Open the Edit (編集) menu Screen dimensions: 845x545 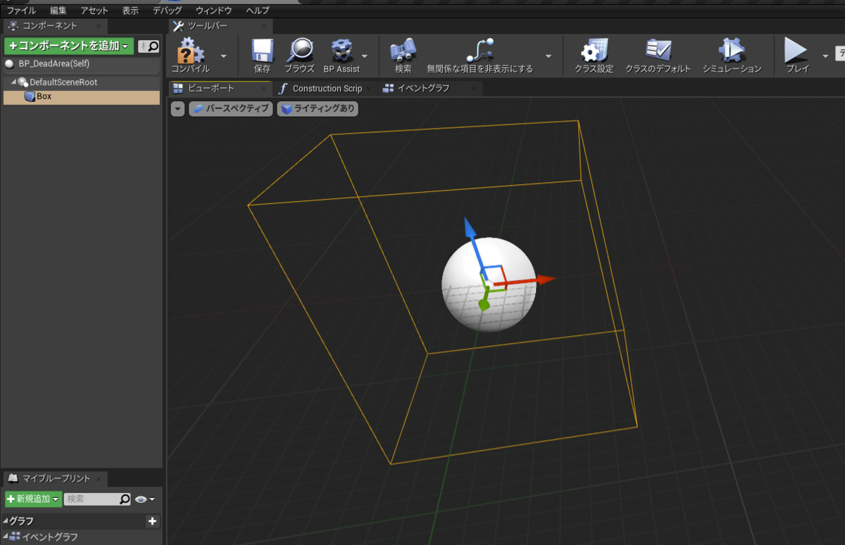click(x=58, y=11)
